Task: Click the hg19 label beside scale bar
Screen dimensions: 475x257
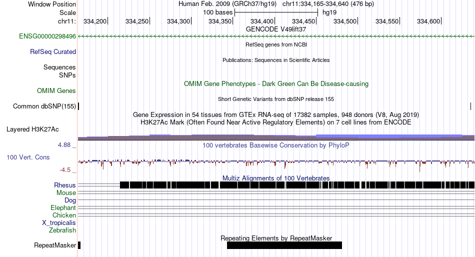Action: 329,12
